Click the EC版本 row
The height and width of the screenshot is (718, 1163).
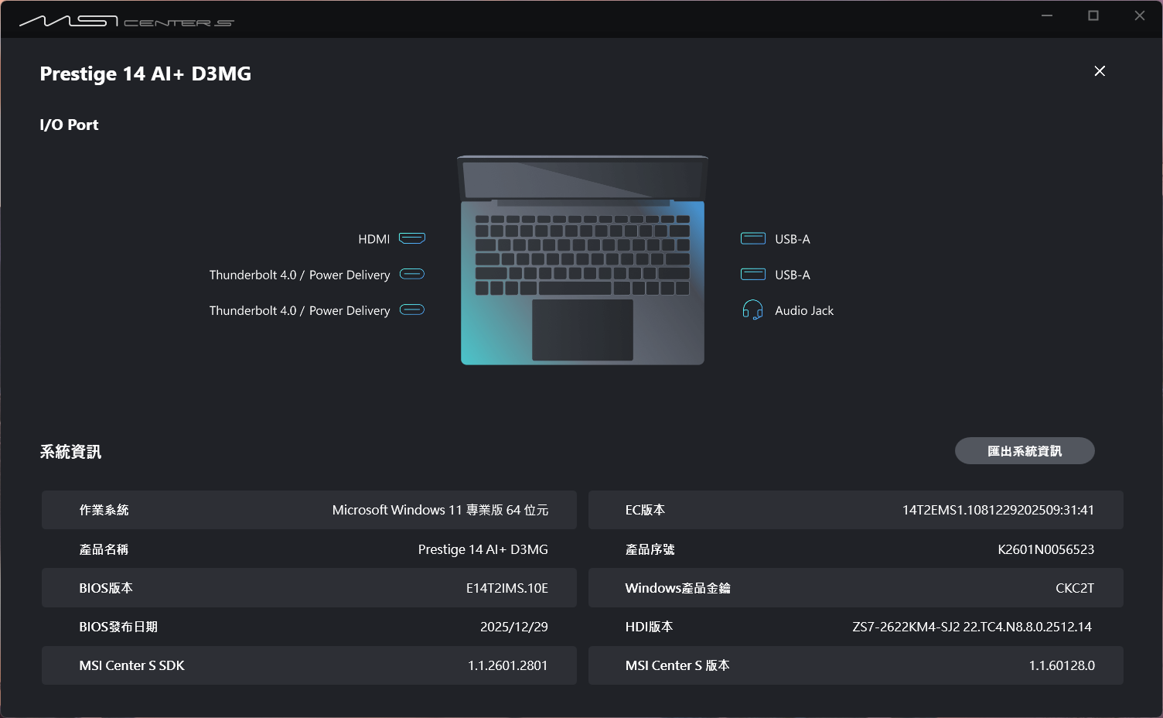pyautogui.click(x=855, y=510)
